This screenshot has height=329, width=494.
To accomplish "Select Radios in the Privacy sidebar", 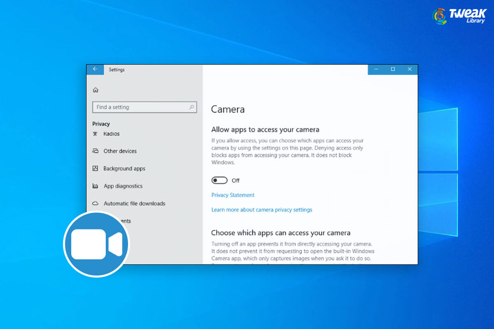I will 112,133.
